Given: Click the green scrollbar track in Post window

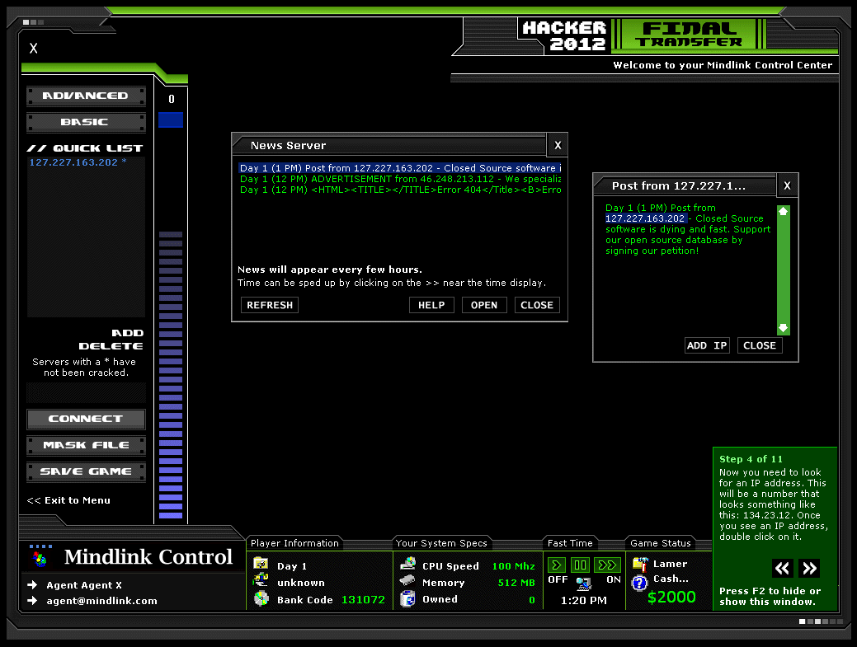Looking at the screenshot, I should pos(784,270).
